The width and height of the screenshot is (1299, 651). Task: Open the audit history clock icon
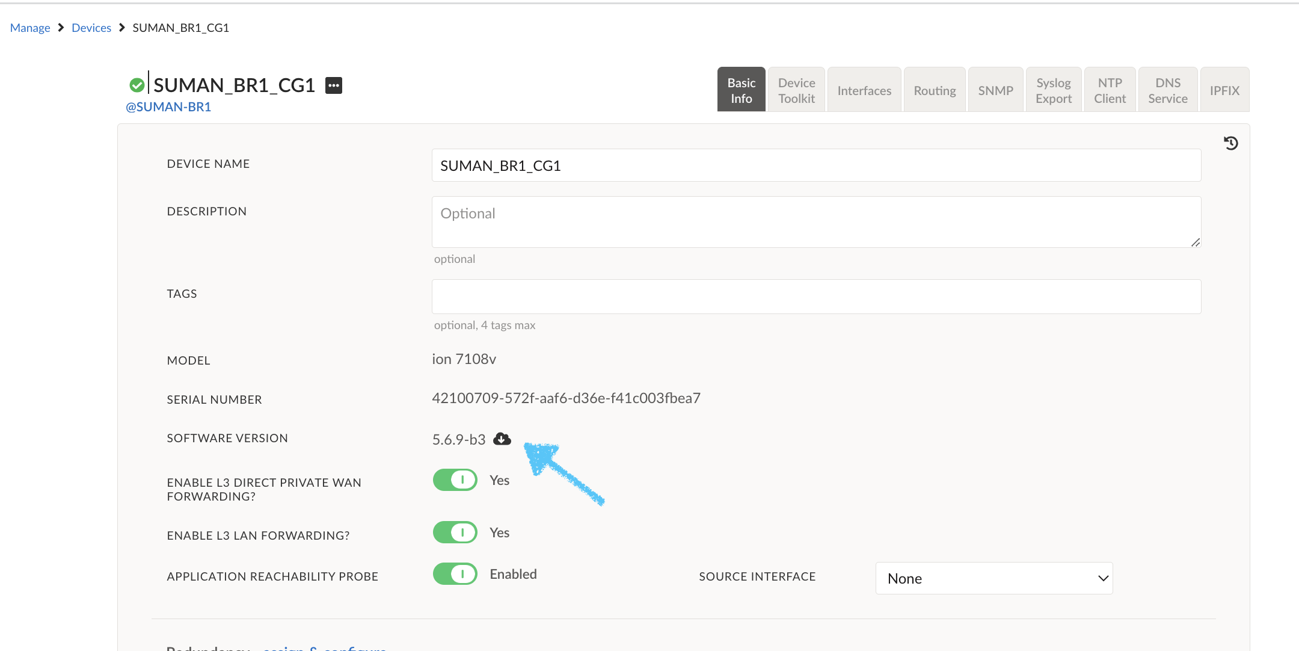(1230, 143)
